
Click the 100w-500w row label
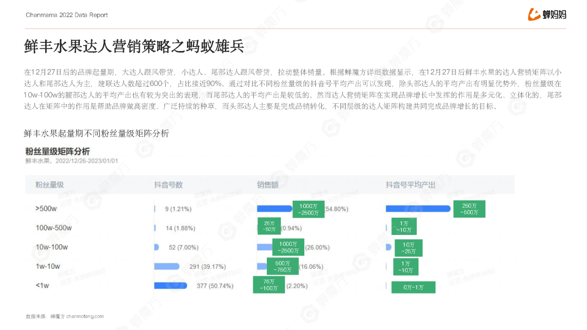[53, 228]
